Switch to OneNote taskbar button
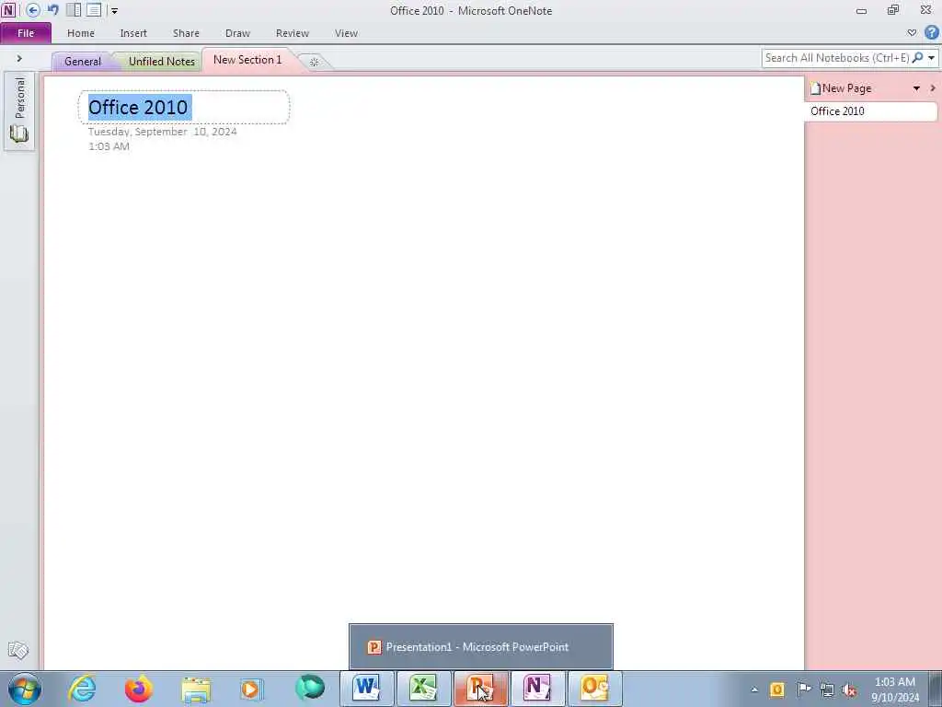Viewport: 942px width, 707px height. point(537,689)
